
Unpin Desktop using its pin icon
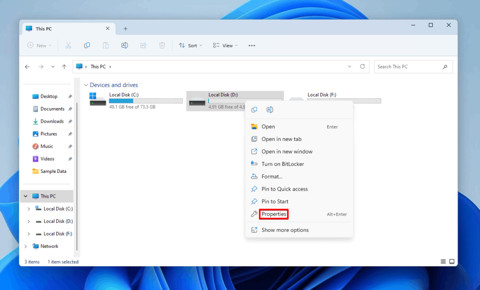coord(70,97)
